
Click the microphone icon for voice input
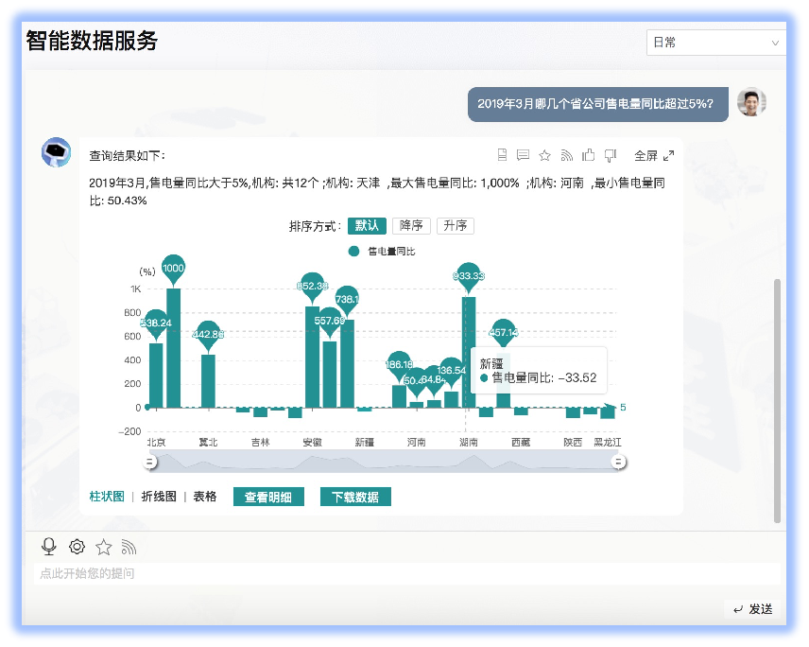coord(49,547)
